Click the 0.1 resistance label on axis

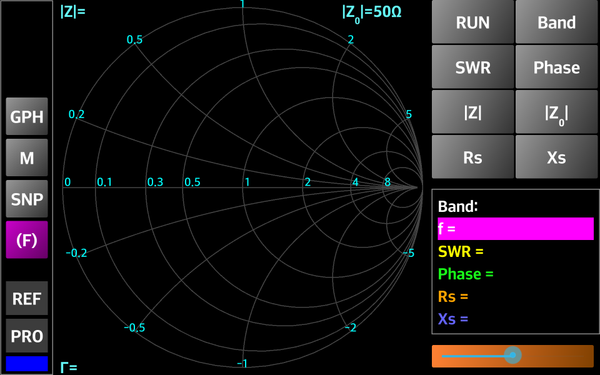click(104, 182)
